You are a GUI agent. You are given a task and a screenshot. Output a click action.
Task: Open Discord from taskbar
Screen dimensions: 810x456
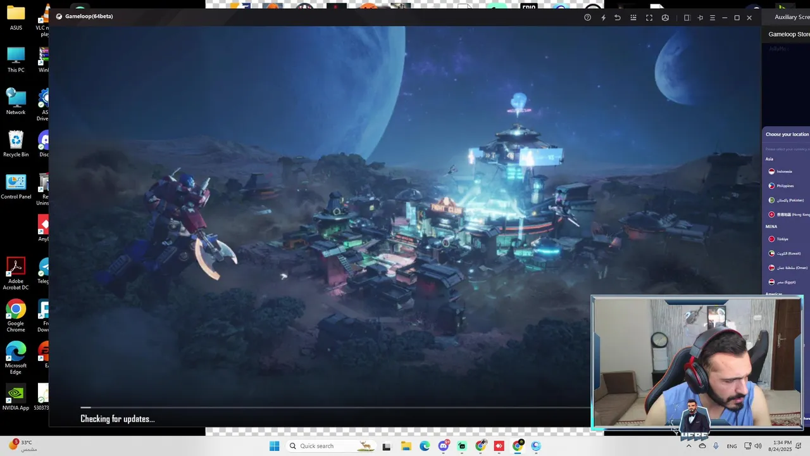pos(443,446)
